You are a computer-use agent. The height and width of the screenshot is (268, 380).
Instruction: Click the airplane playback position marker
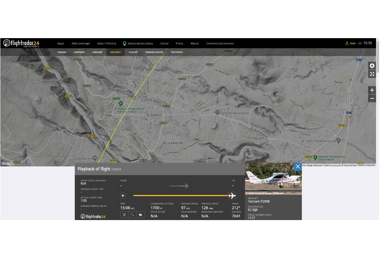tap(232, 195)
